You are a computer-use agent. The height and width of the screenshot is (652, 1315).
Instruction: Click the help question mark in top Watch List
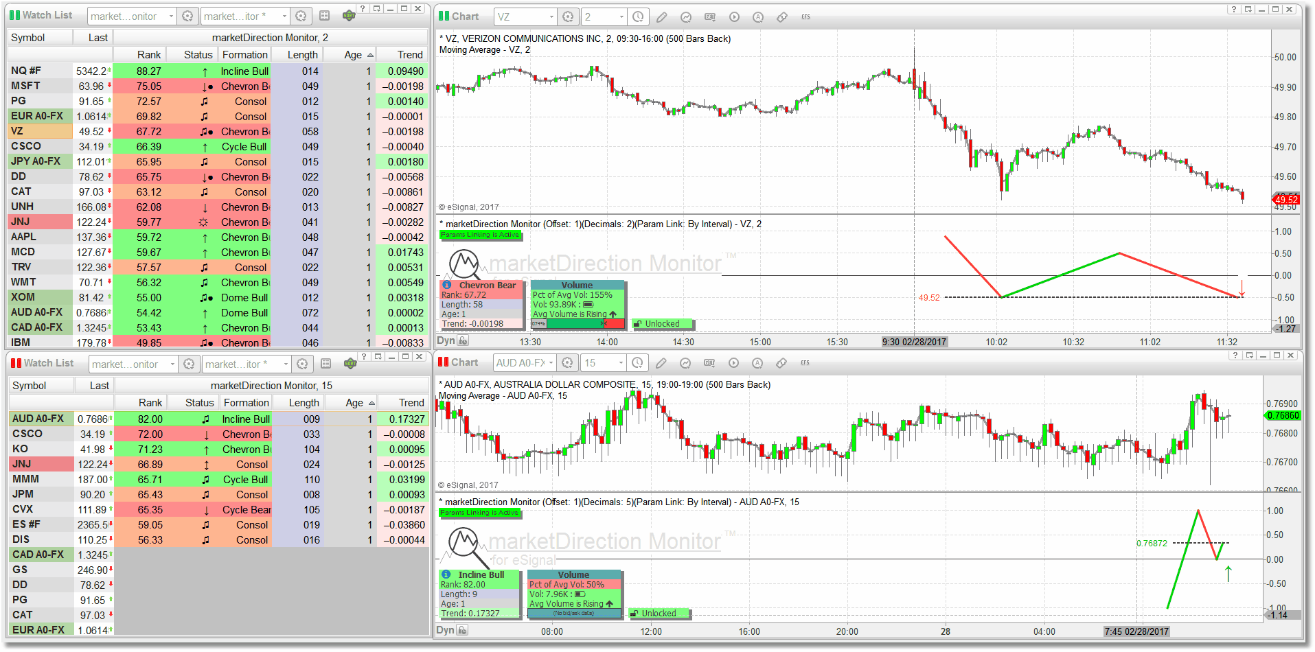(363, 9)
